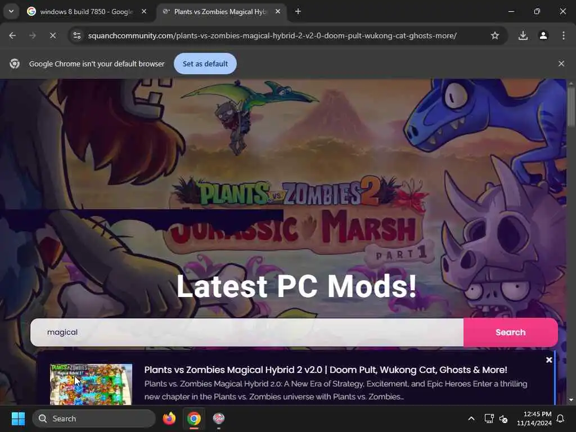Dismiss the default browser infobar
The width and height of the screenshot is (576, 432).
[x=561, y=64]
